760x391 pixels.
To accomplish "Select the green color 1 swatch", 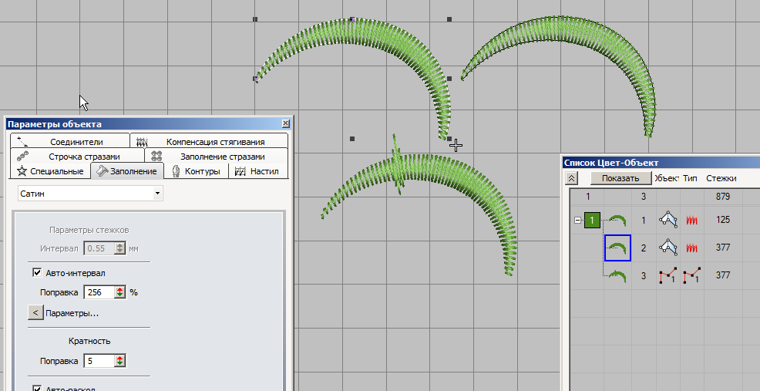I will tap(592, 221).
